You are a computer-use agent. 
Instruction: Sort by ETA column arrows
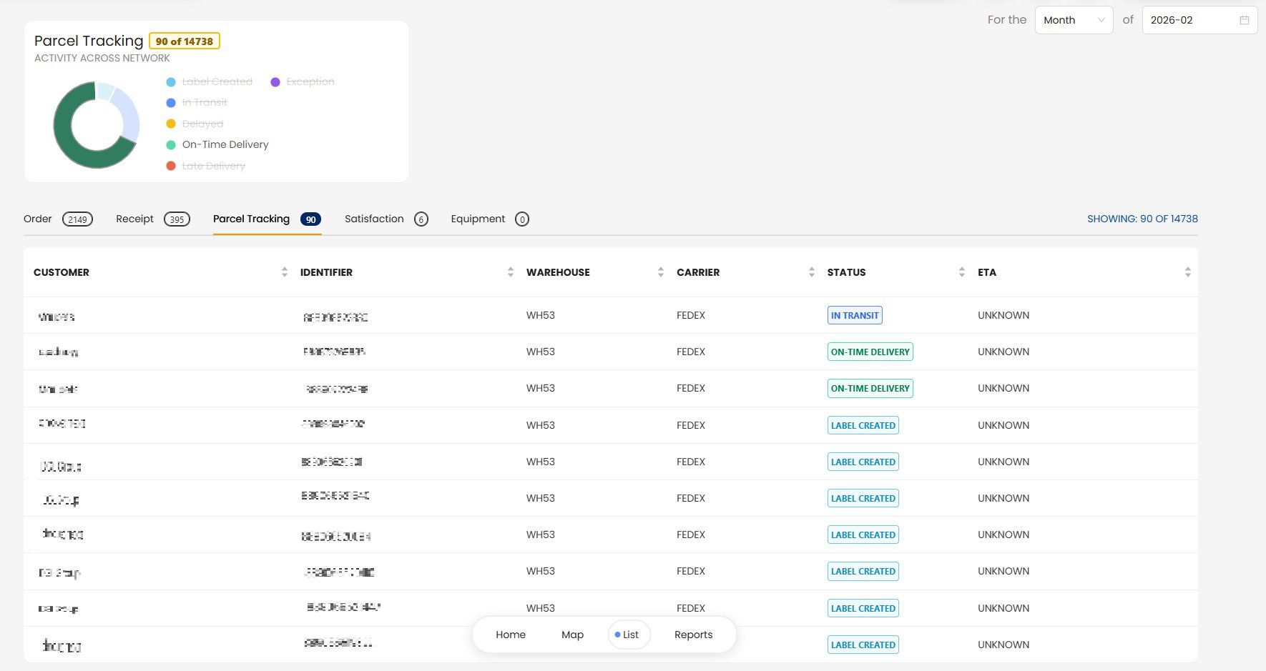coord(1188,272)
